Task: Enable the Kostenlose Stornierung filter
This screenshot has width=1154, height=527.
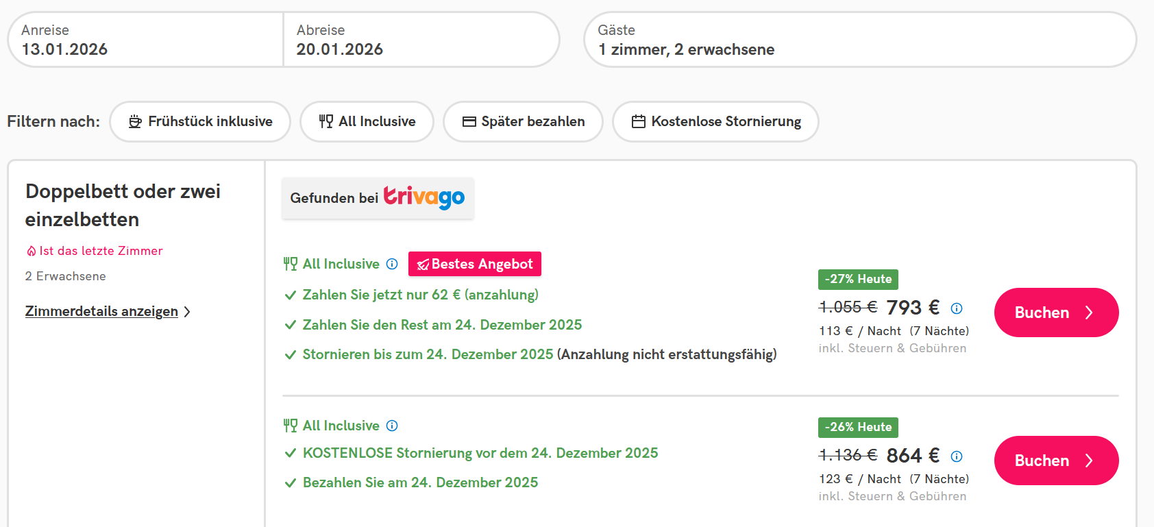Action: 715,121
